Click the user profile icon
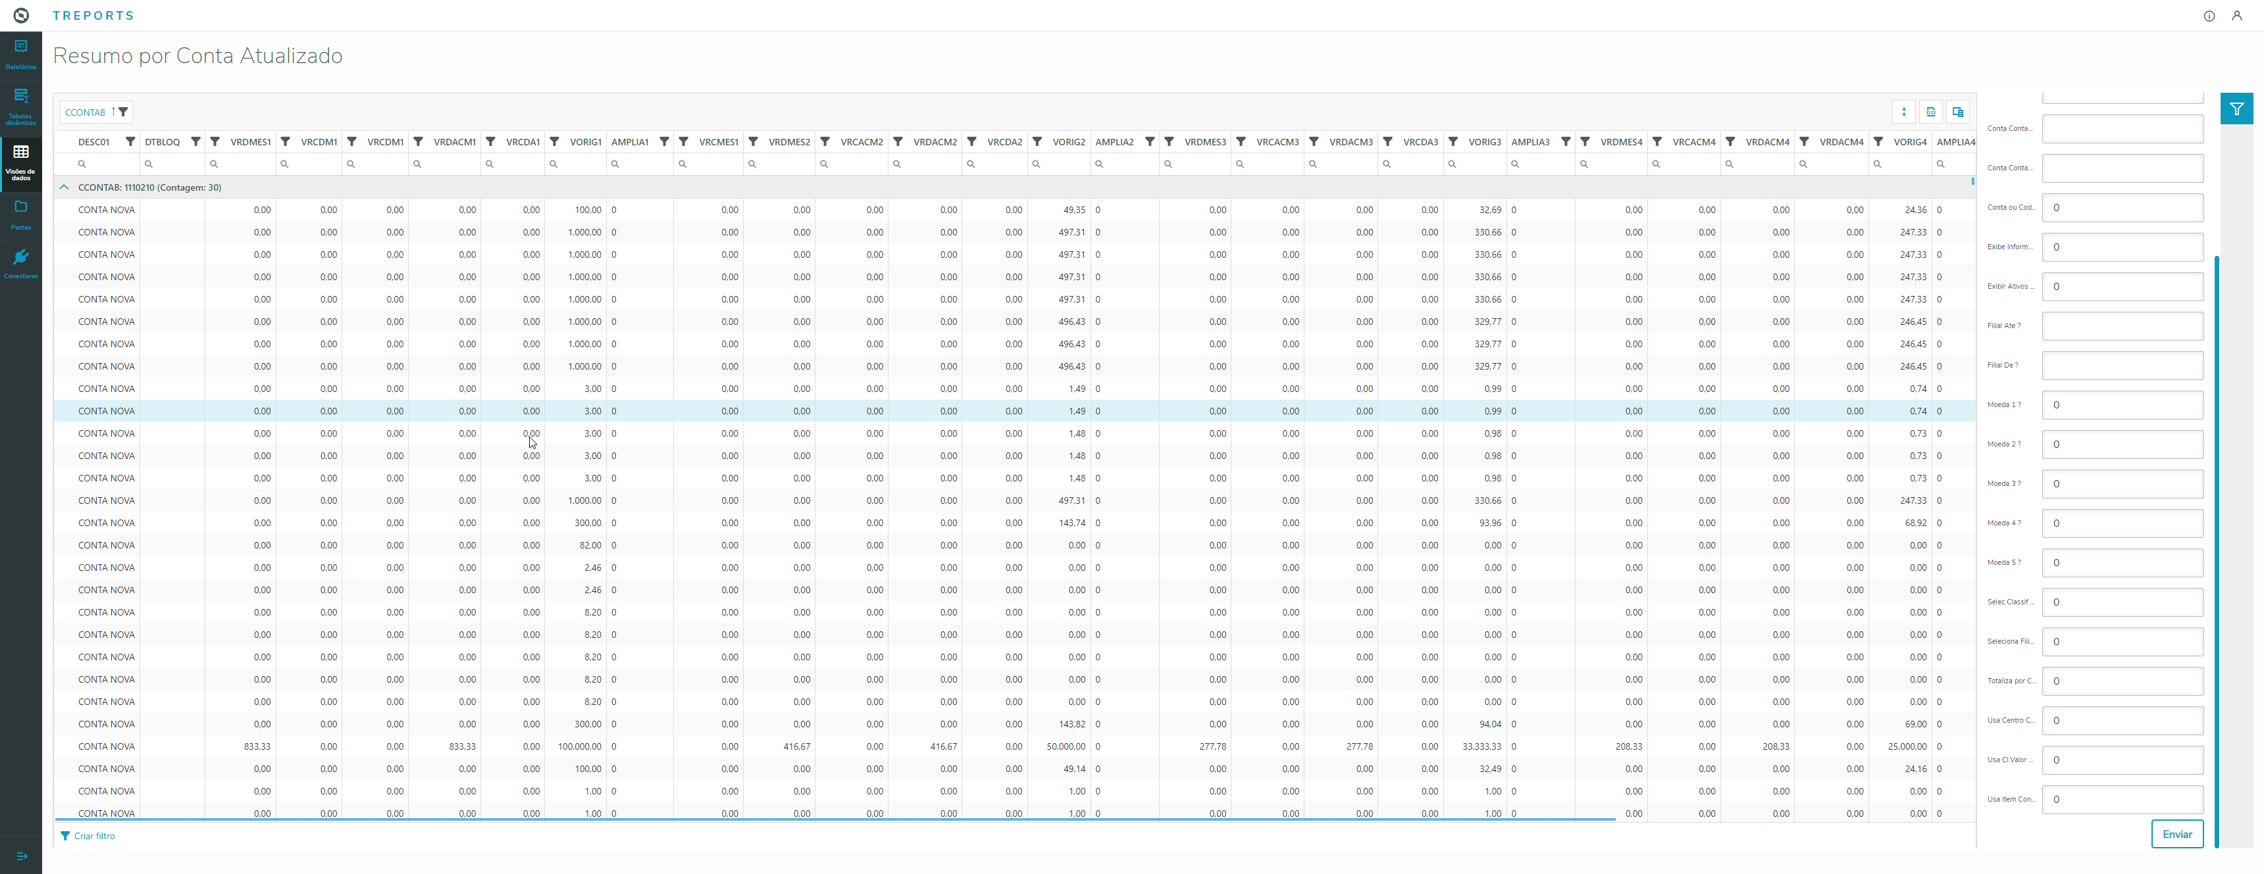Image resolution: width=2264 pixels, height=874 pixels. 2237,16
